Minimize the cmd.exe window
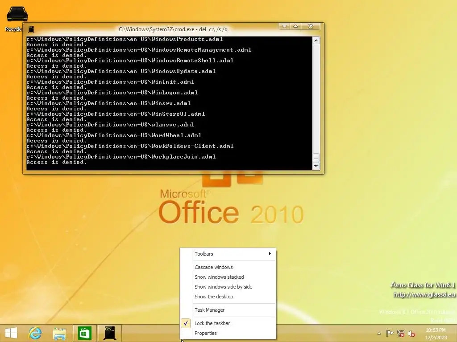The image size is (457, 342). [x=284, y=26]
